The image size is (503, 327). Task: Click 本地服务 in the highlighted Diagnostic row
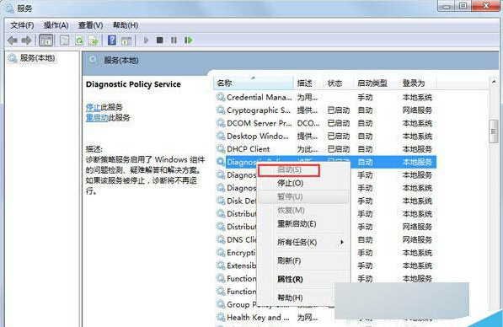click(x=417, y=162)
